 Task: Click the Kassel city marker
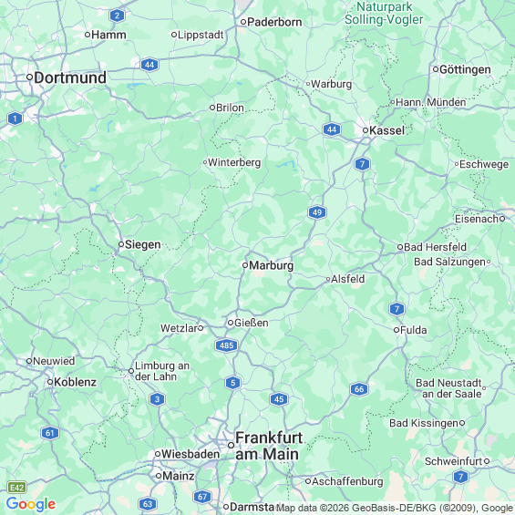(x=366, y=130)
